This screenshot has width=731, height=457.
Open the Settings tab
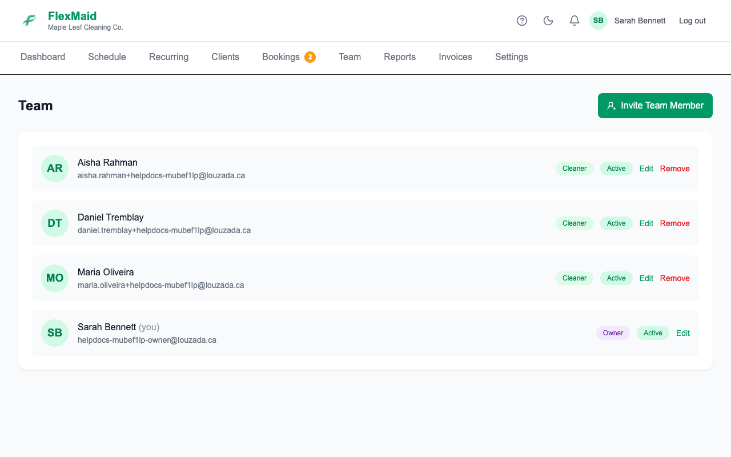(511, 57)
